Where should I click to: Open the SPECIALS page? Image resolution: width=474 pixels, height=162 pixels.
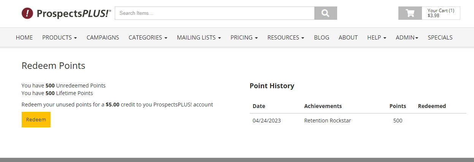(x=440, y=37)
